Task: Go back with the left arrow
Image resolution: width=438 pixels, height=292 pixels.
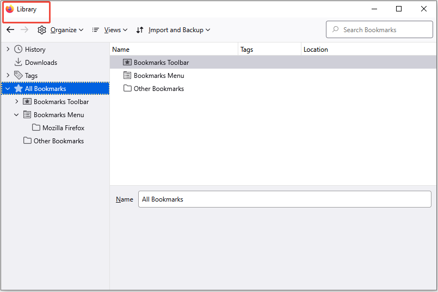Action: pos(10,29)
